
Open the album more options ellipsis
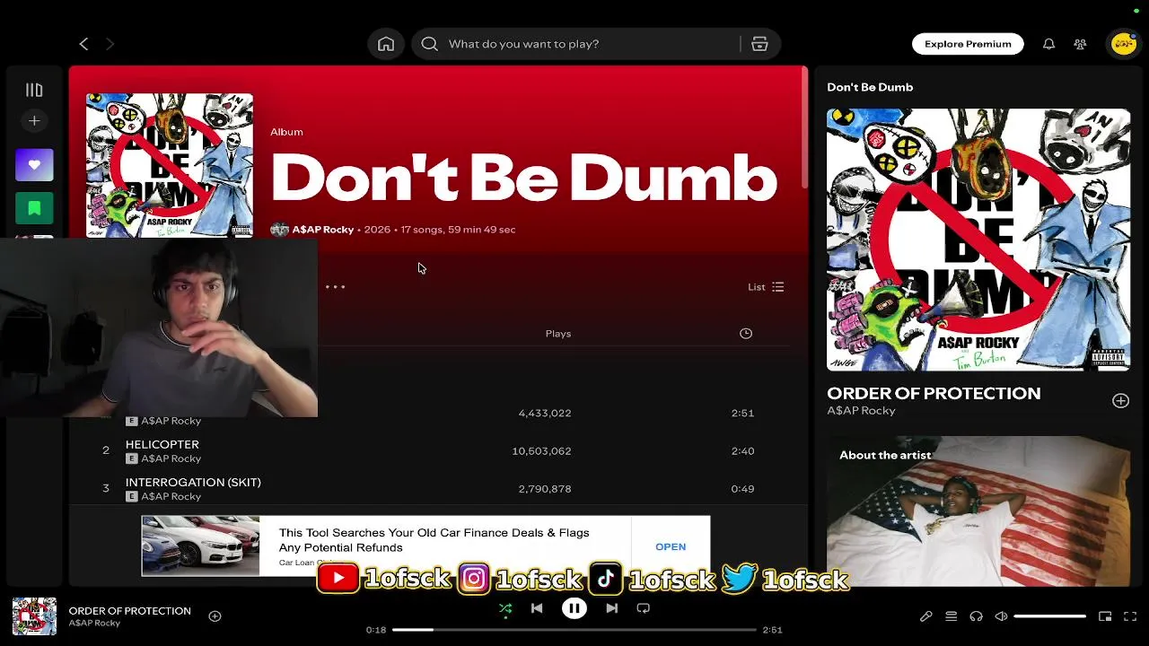(335, 287)
